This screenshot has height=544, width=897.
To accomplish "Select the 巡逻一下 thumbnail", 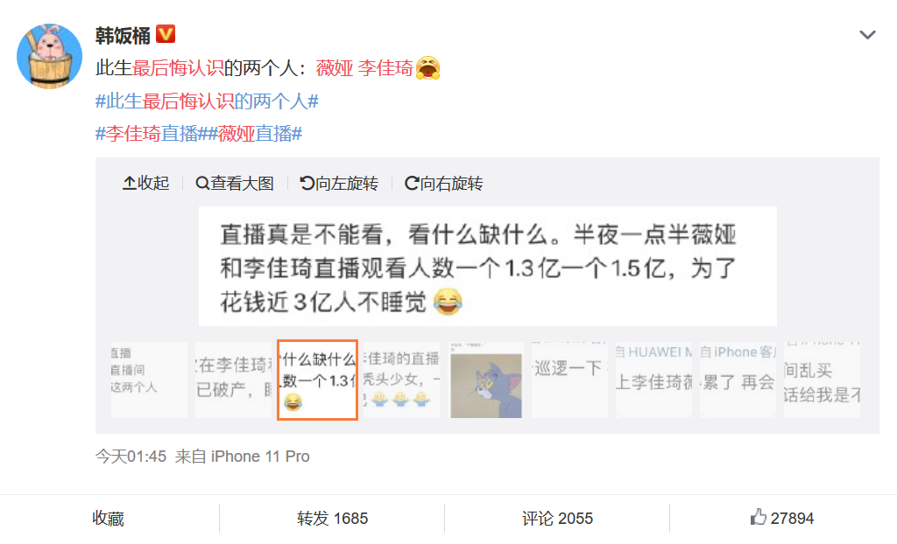I will click(x=569, y=380).
